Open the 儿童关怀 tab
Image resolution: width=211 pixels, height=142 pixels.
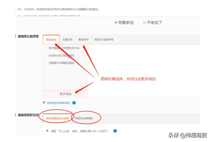point(67,40)
